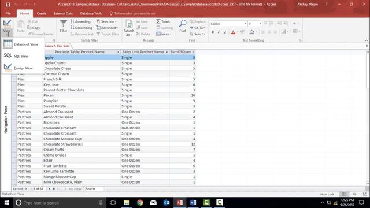Open the Go To dropdown
This screenshot has height=208, width=370.
coord(197,28)
